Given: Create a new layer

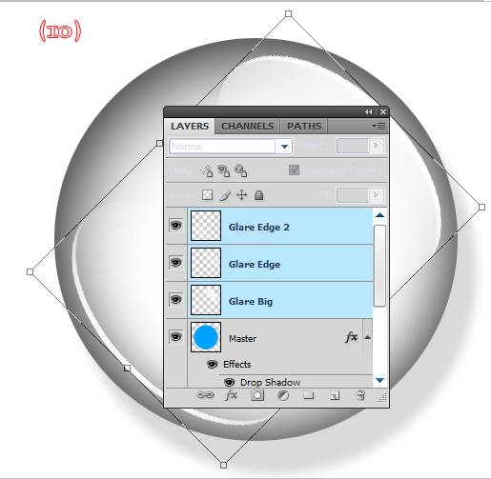Looking at the screenshot, I should pyautogui.click(x=335, y=395).
